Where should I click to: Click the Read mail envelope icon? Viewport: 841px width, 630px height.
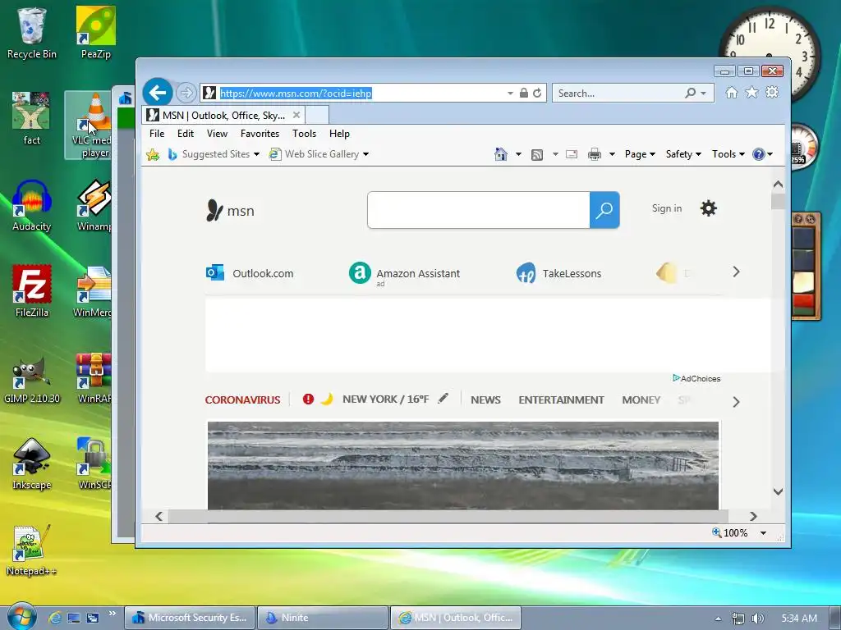572,154
